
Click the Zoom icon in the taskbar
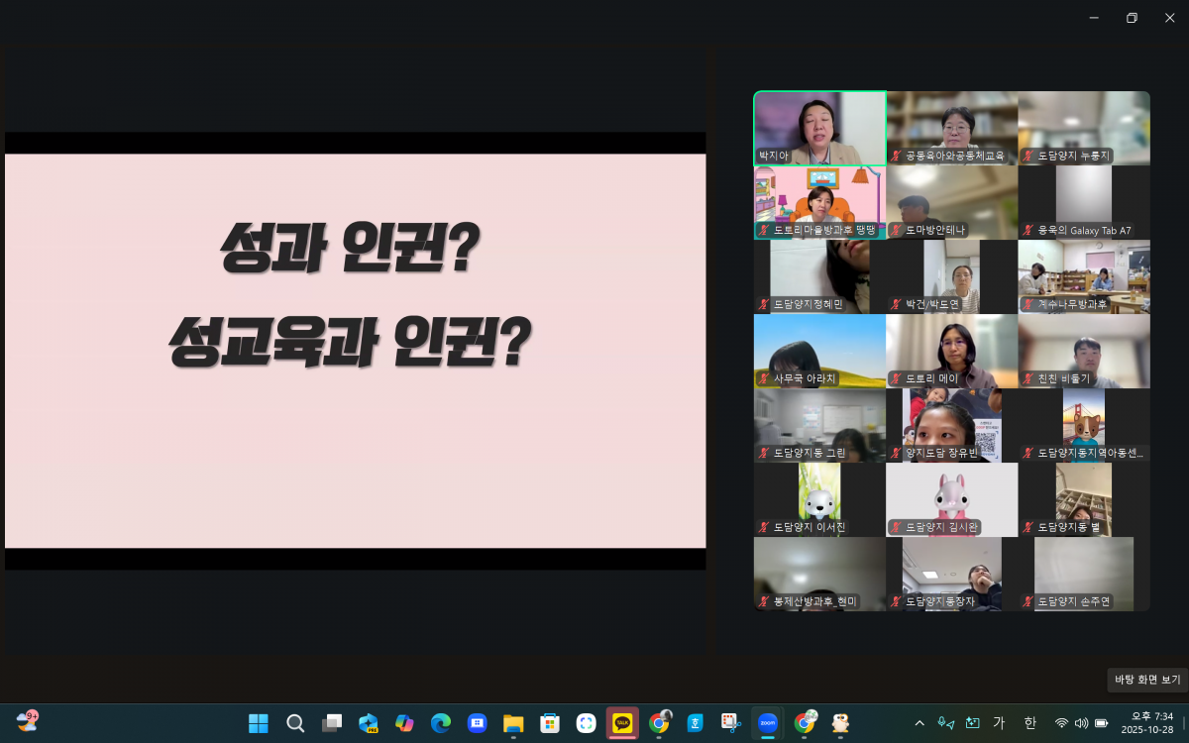(767, 723)
